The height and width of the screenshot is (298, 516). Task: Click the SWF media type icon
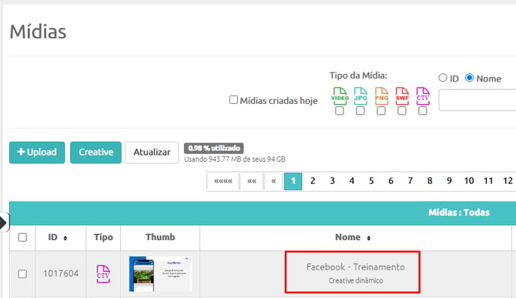click(x=402, y=96)
